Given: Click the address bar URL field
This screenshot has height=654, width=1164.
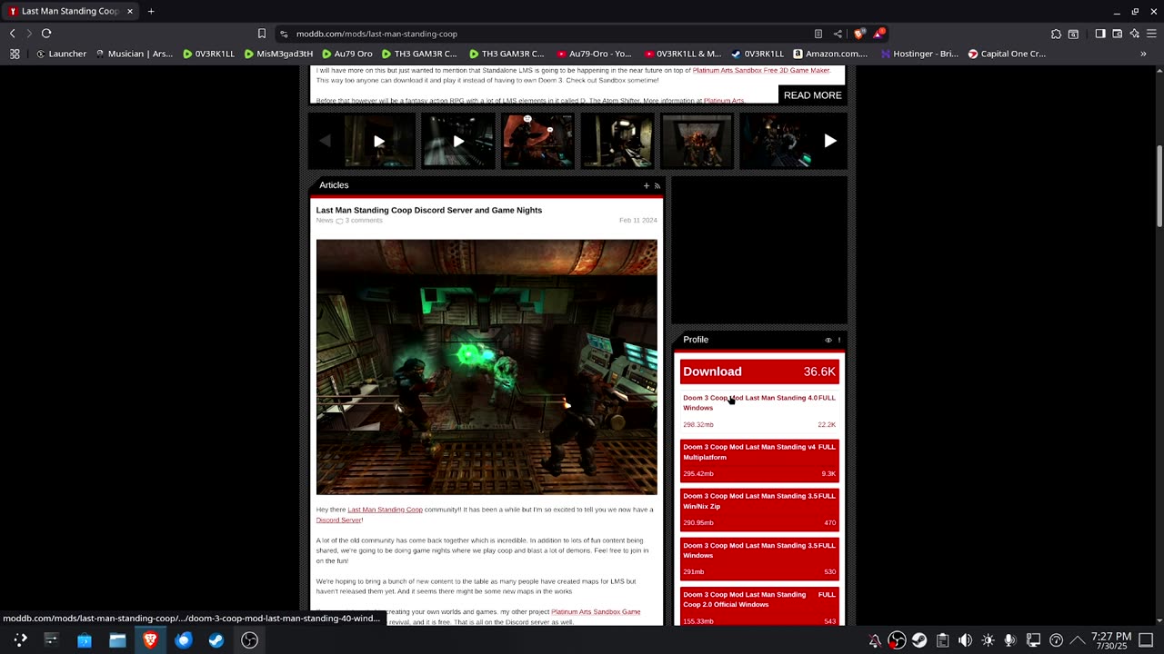Looking at the screenshot, I should 546,34.
